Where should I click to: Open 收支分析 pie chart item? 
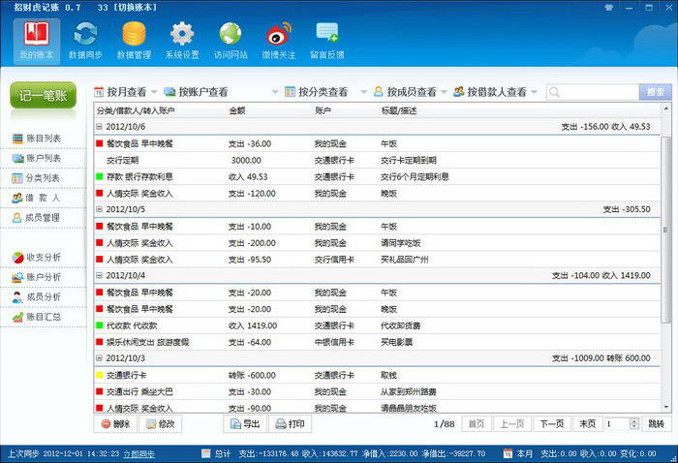click(37, 258)
